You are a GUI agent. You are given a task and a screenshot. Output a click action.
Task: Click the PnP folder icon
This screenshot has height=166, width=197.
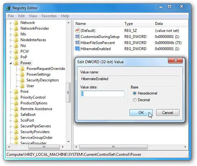(16, 57)
